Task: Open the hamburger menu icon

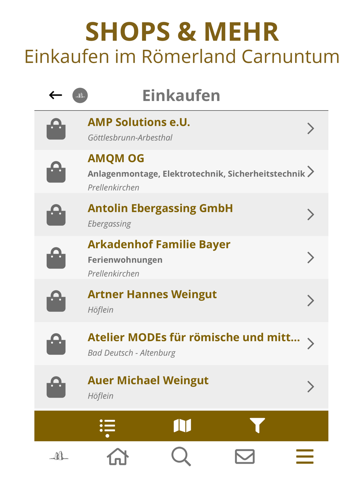Action: pos(305,457)
